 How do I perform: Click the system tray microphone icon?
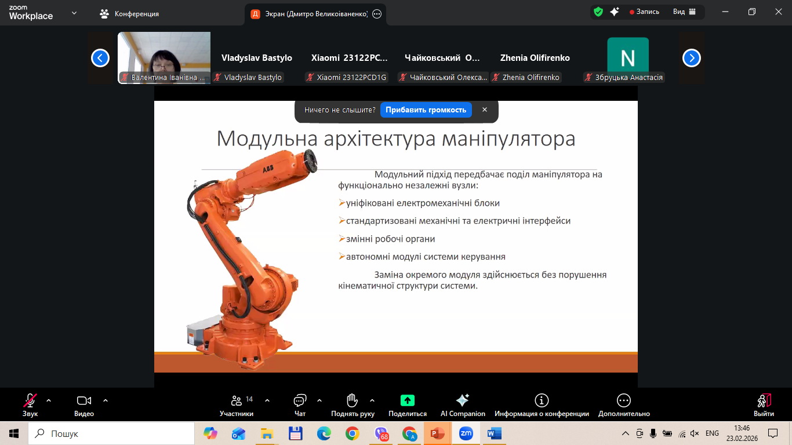[x=653, y=433]
